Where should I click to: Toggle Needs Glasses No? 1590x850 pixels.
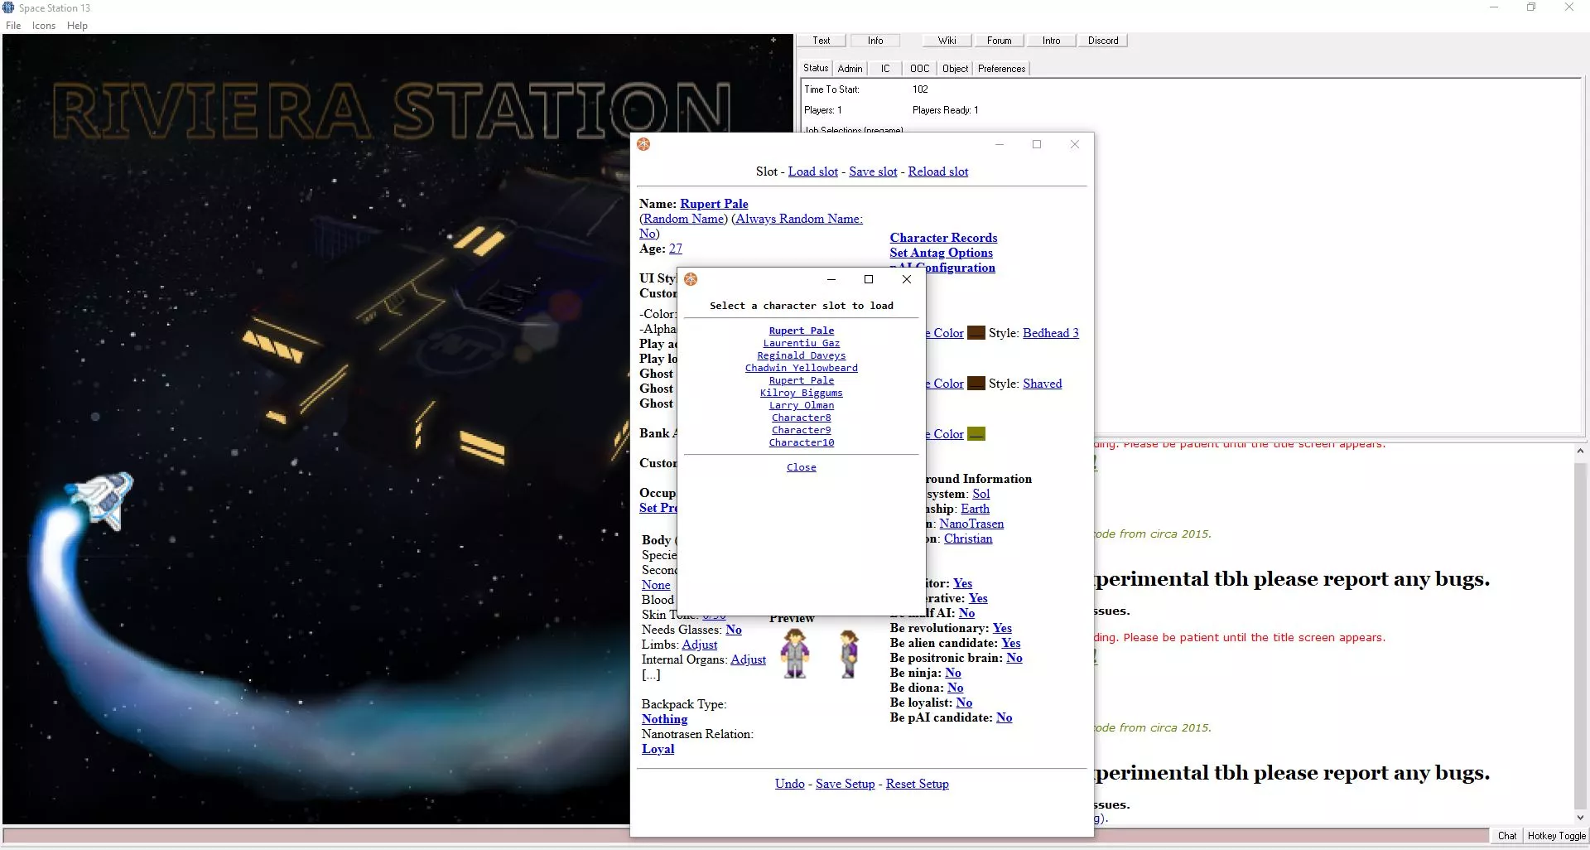tap(734, 630)
